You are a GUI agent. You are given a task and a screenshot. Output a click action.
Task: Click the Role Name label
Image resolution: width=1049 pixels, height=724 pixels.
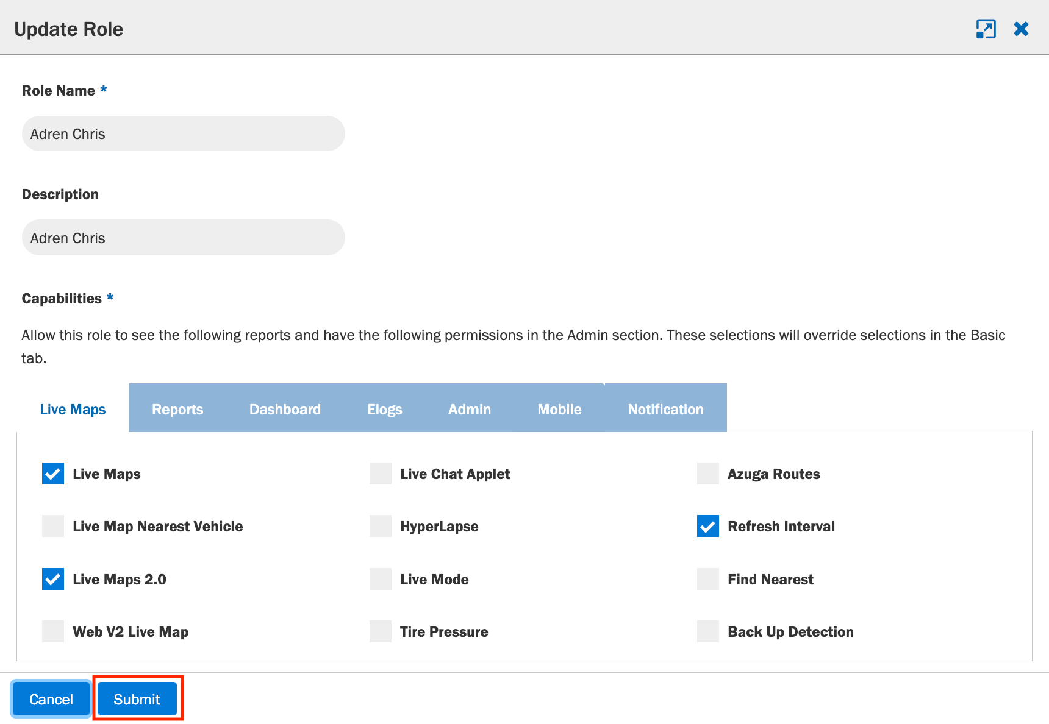click(x=59, y=91)
